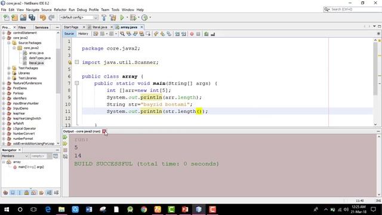Toggle Show Inherited Members in Navigator
The width and height of the screenshot is (382, 215).
click(x=5, y=192)
